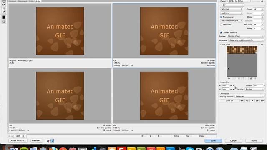The image size is (267, 150).
Task: Enable the Interlaced checkbox
Action: point(221,25)
